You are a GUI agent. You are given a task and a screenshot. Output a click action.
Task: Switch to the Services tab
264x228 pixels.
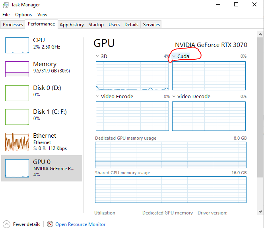(151, 25)
